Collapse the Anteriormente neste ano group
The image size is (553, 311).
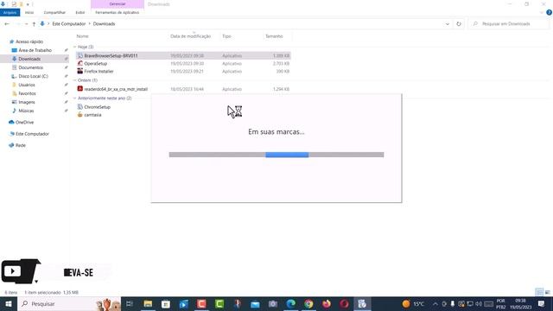click(75, 98)
